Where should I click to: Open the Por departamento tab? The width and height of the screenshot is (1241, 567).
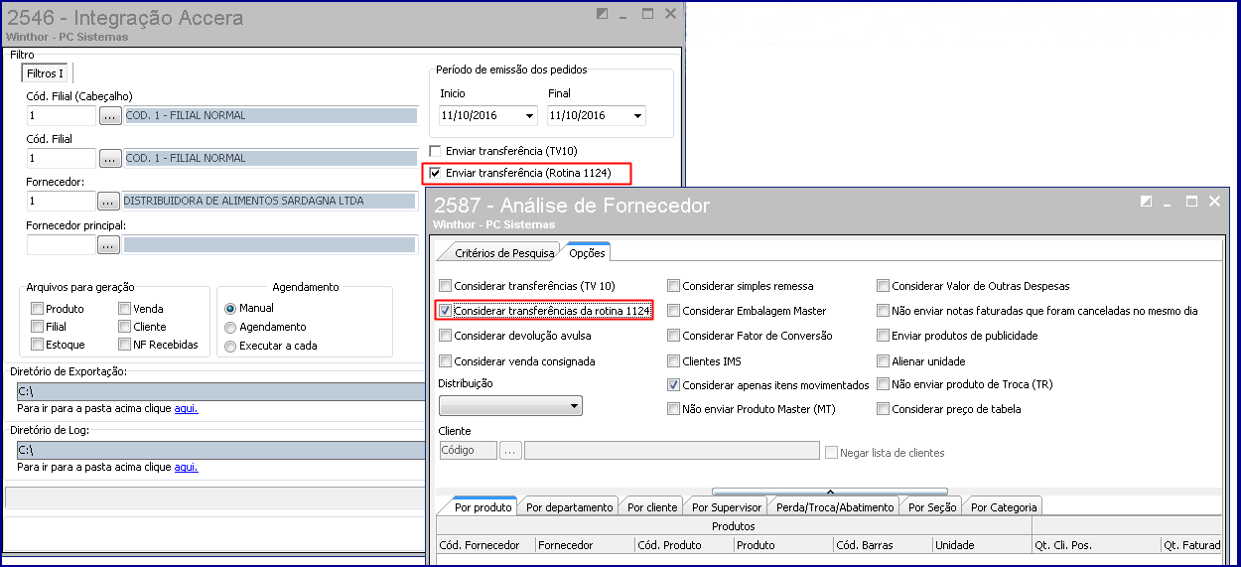(569, 506)
